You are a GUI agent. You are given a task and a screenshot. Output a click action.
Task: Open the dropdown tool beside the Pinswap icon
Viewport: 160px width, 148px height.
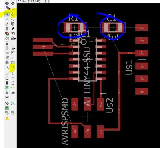pyautogui.click(x=13, y=38)
